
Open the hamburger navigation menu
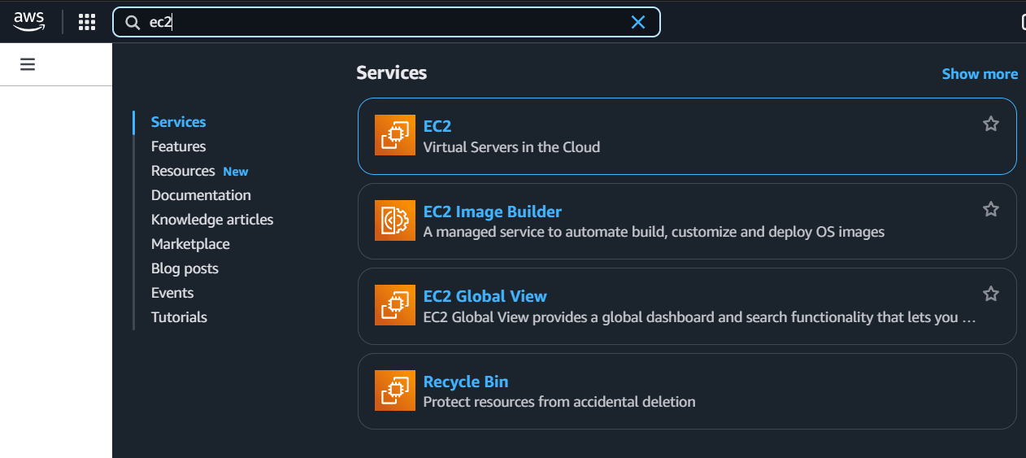28,64
